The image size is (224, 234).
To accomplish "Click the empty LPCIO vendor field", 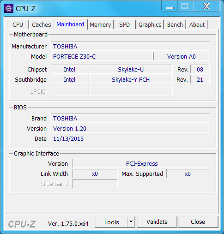I will pos(69,91).
